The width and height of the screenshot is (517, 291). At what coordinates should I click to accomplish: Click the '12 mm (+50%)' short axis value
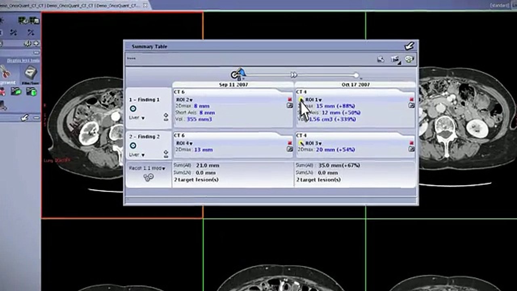pyautogui.click(x=341, y=112)
